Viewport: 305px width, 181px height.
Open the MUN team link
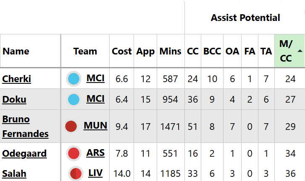[95, 126]
